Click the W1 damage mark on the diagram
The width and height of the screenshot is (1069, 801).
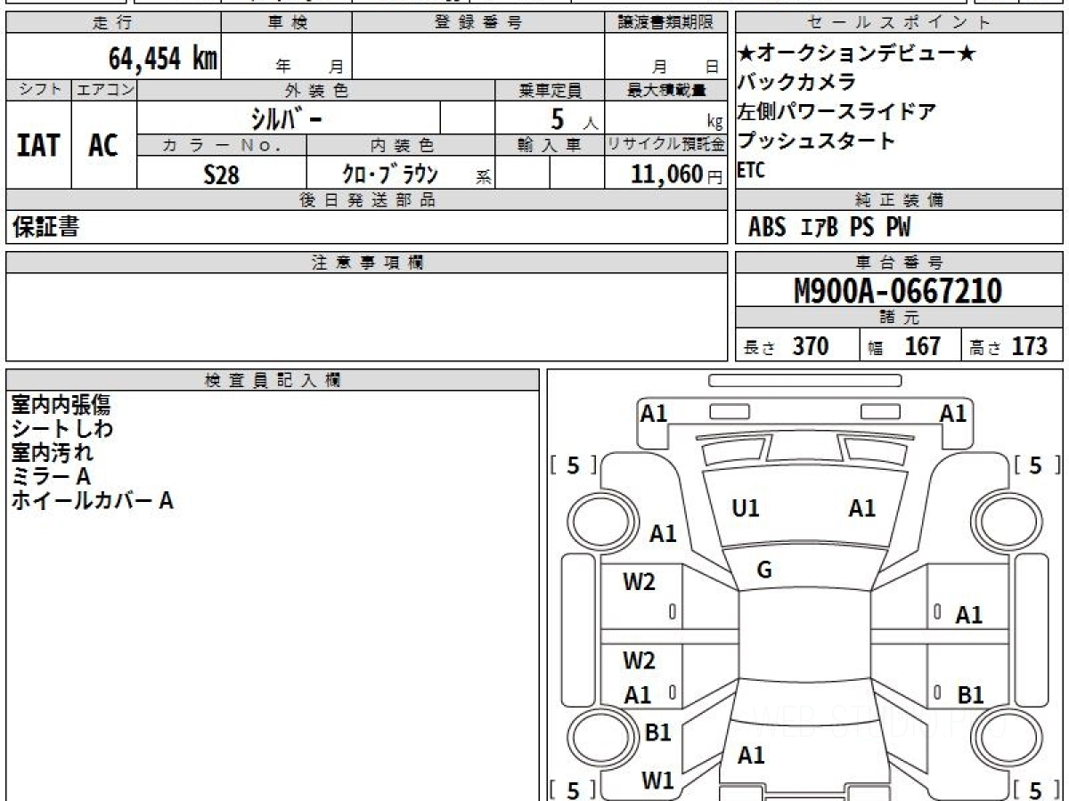click(657, 781)
